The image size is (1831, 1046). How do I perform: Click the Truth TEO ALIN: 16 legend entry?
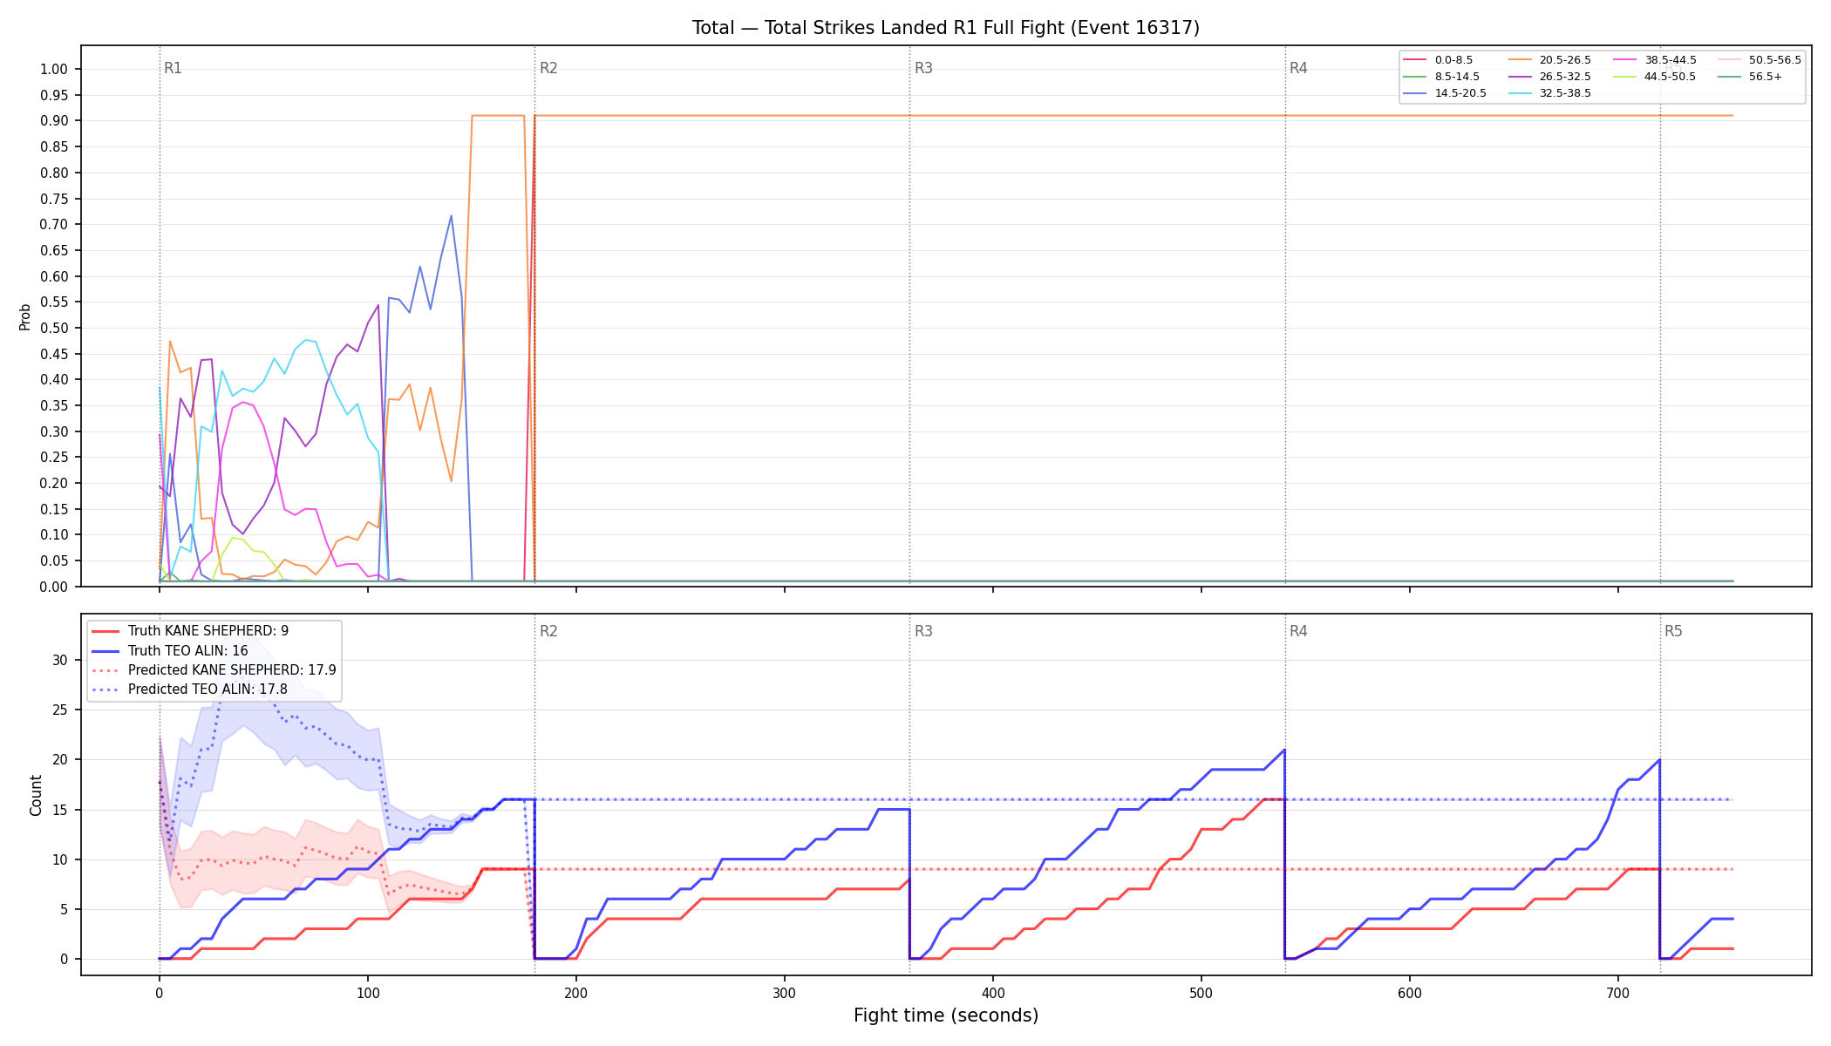[x=170, y=650]
